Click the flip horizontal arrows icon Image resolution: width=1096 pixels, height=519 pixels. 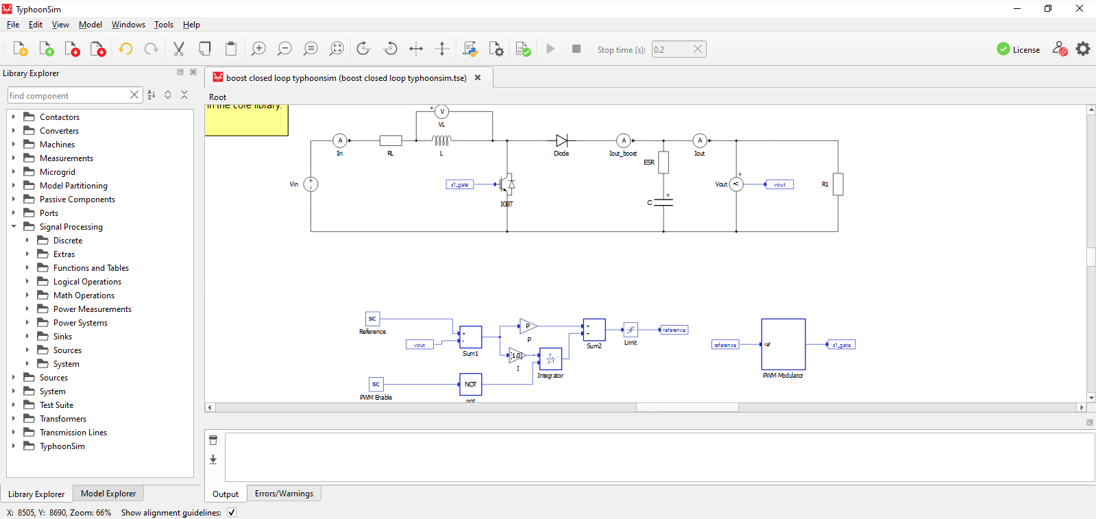click(x=416, y=49)
